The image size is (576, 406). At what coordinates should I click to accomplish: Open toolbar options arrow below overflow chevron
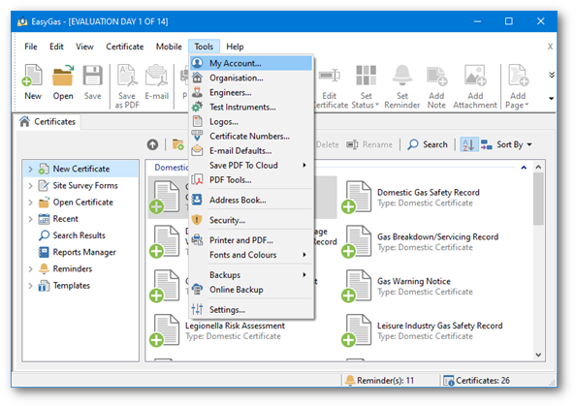552,99
